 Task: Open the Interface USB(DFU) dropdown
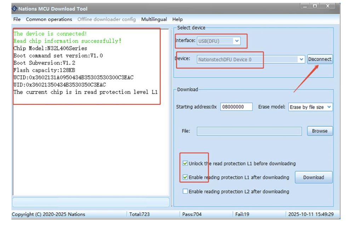[237, 41]
